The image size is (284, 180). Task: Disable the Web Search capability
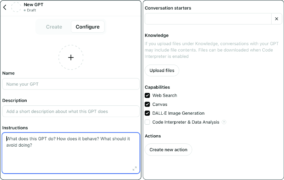147,96
